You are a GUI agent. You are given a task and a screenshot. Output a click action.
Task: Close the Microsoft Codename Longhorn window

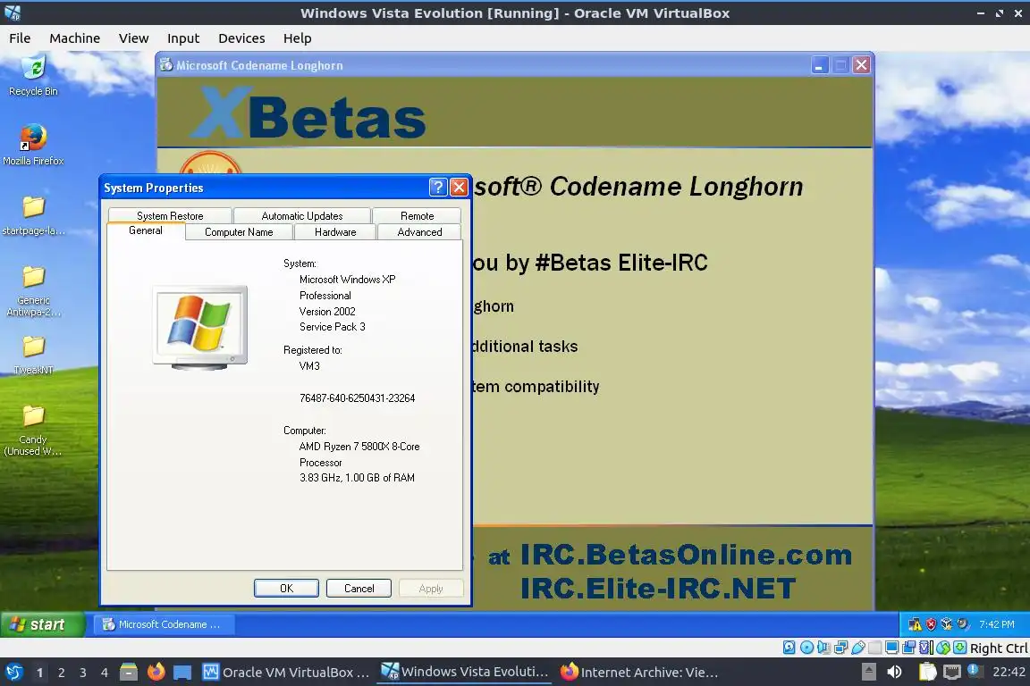coord(861,65)
